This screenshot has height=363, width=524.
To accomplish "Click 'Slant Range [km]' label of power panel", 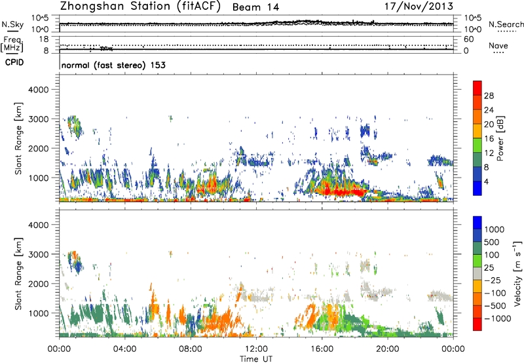I will click(x=18, y=138).
